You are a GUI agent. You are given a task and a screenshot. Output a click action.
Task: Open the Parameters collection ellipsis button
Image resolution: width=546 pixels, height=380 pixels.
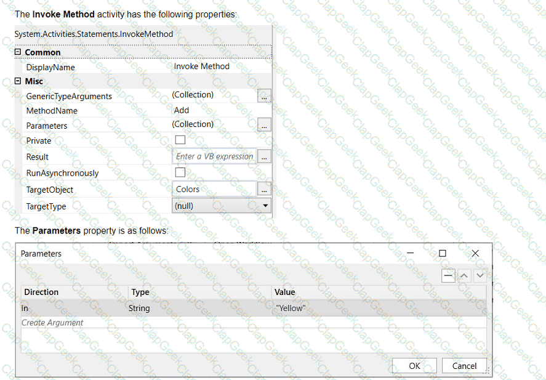tap(264, 124)
